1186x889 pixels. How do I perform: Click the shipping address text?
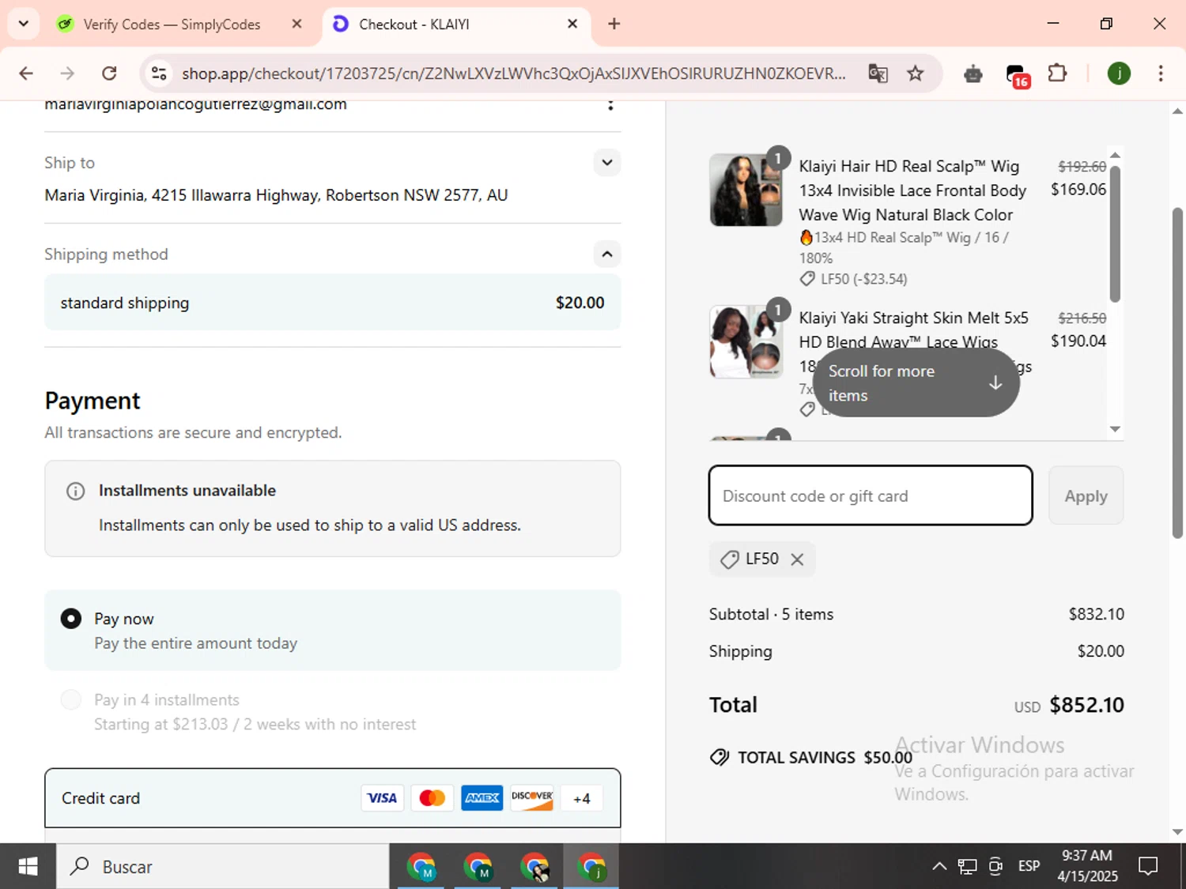[x=276, y=195]
